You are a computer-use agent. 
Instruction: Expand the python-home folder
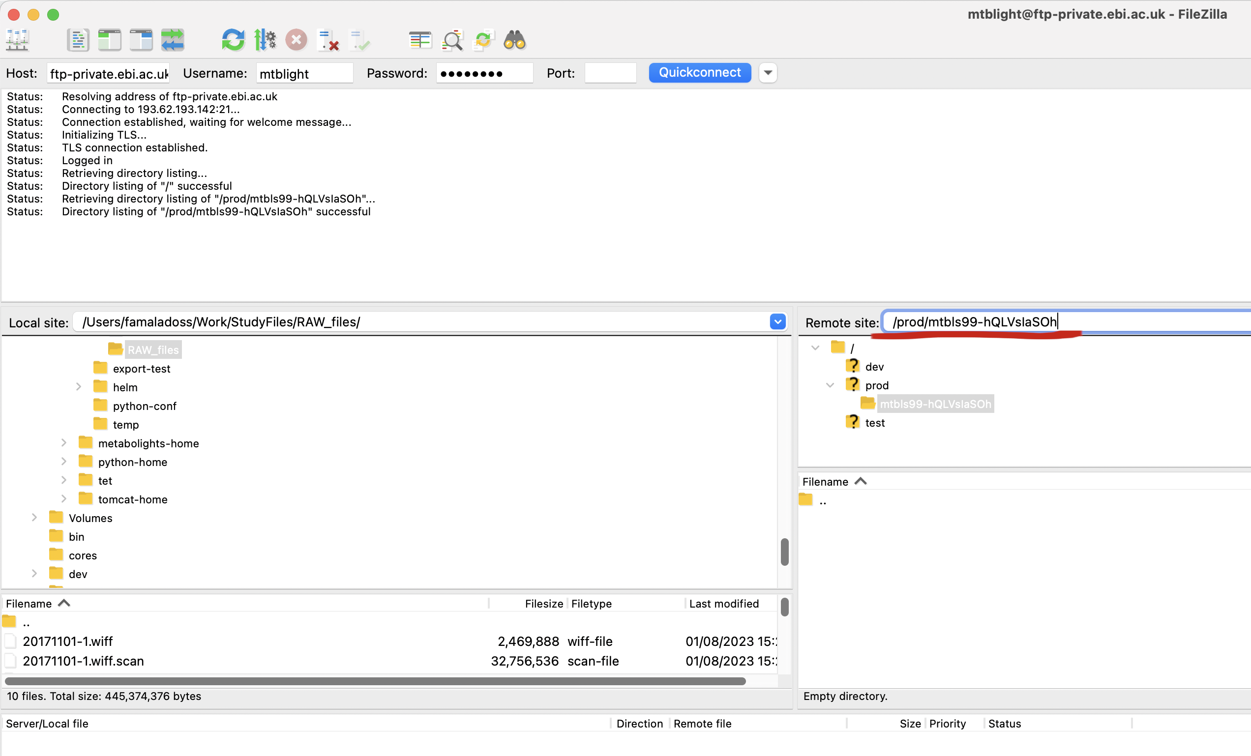tap(63, 462)
